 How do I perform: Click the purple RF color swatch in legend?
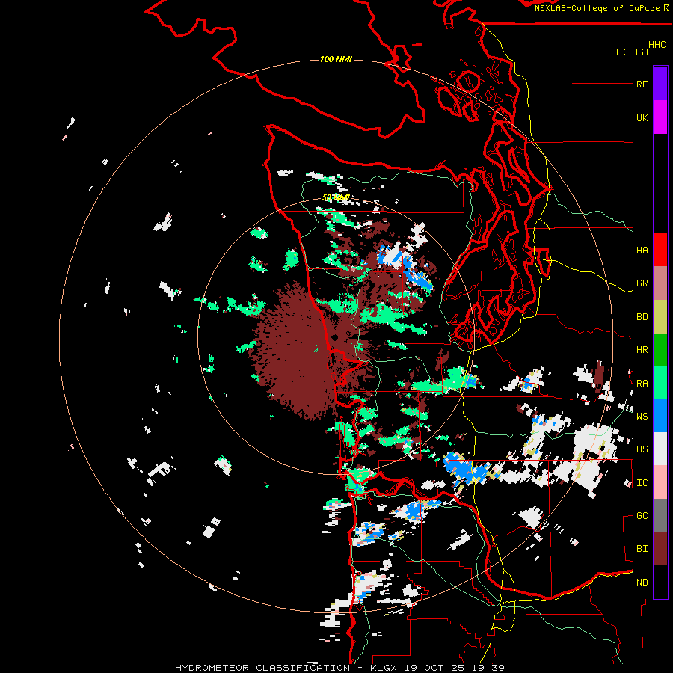(x=660, y=83)
